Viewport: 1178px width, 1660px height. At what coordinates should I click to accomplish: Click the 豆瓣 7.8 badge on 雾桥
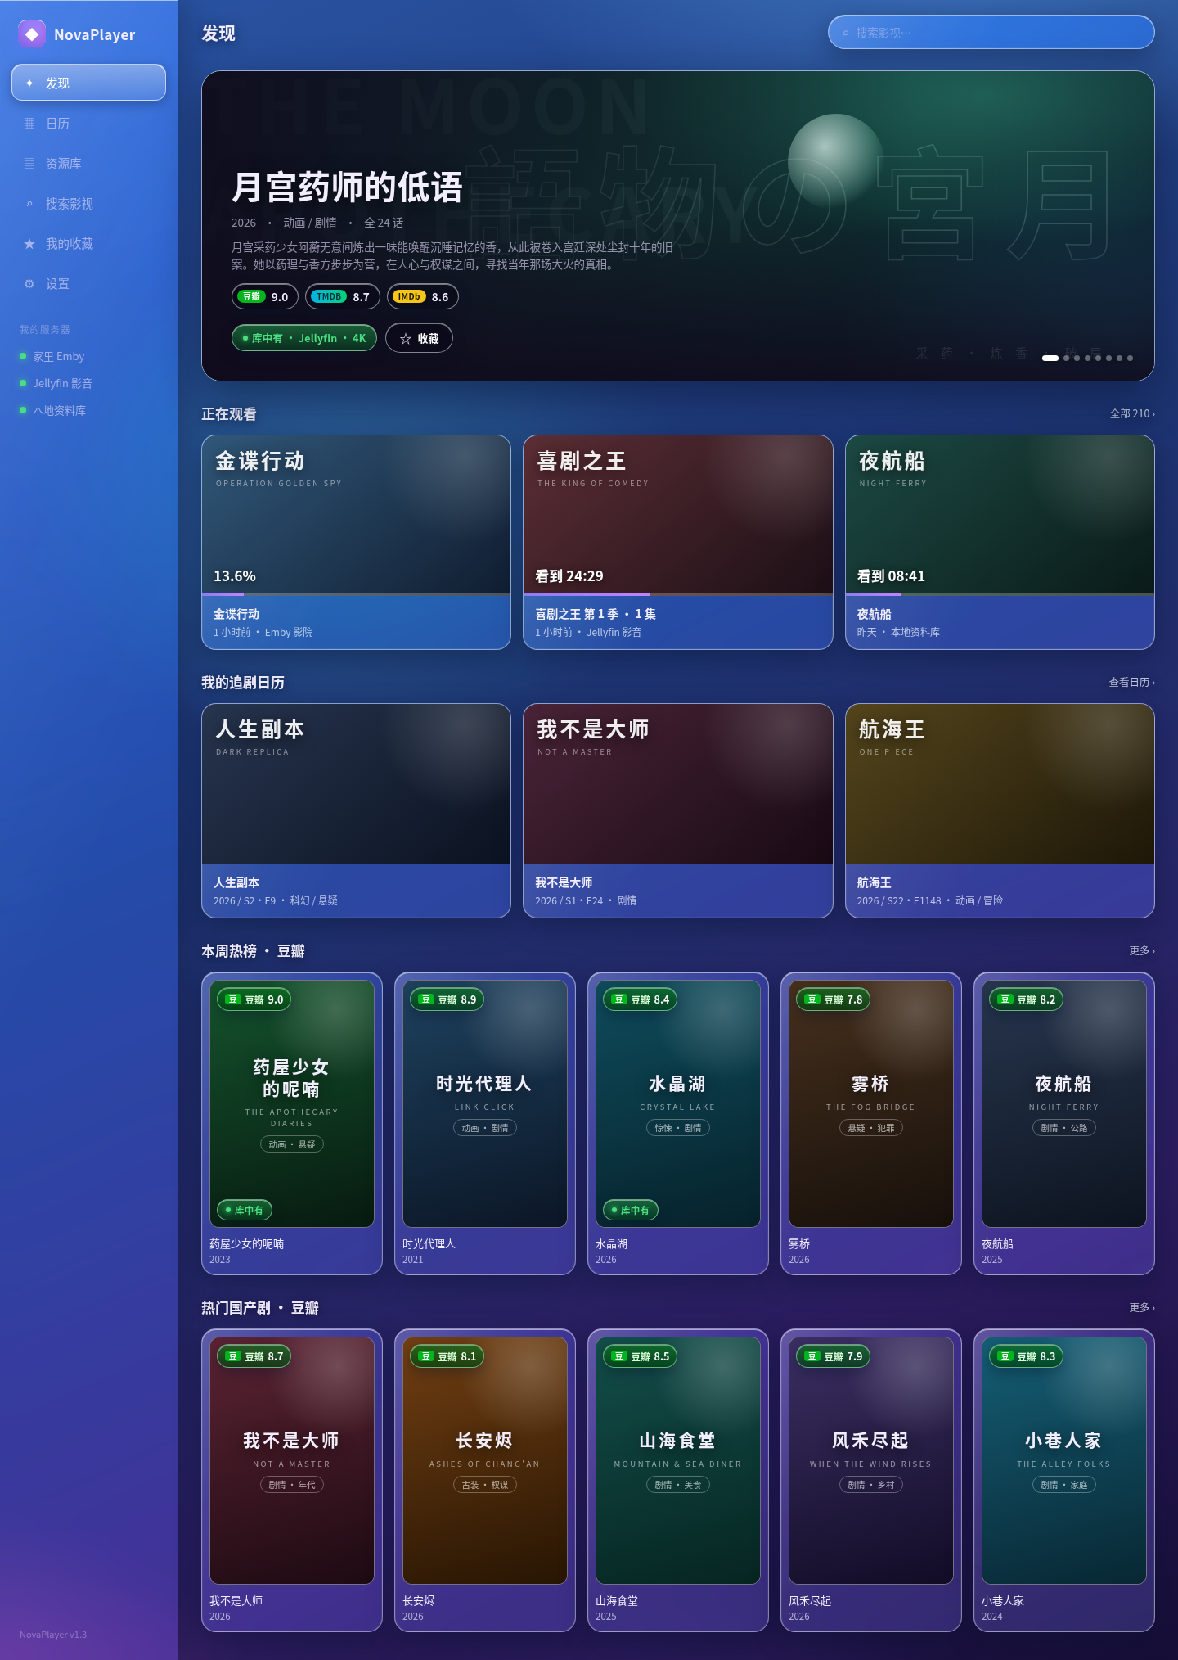coord(833,999)
